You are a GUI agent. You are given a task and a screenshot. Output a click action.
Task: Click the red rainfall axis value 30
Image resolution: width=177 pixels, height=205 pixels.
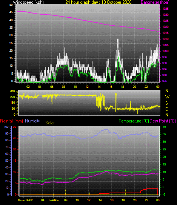[x=15, y=127]
